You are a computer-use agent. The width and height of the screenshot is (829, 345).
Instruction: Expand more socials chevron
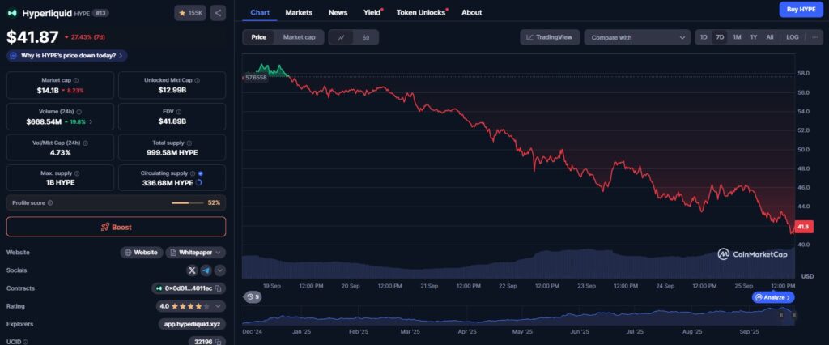[219, 270]
